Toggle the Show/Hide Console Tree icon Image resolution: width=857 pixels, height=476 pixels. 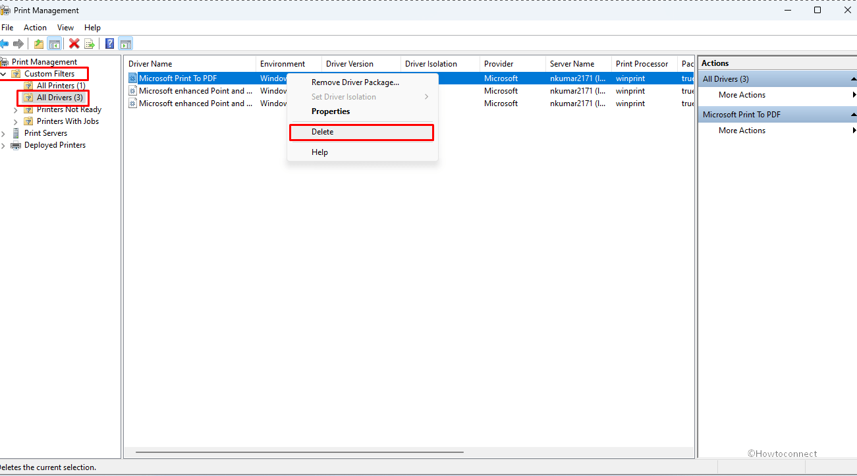coord(55,44)
